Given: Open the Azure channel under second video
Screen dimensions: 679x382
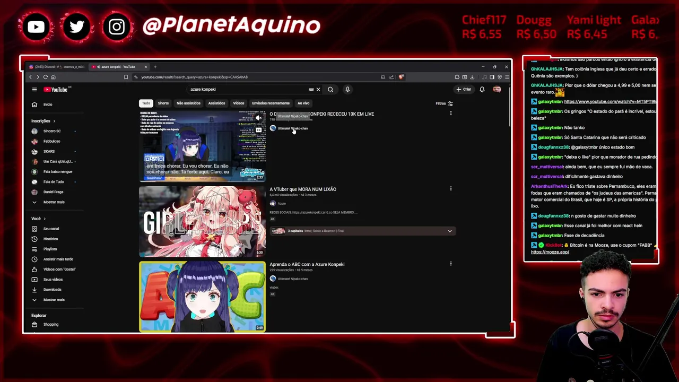Looking at the screenshot, I should [x=277, y=204].
